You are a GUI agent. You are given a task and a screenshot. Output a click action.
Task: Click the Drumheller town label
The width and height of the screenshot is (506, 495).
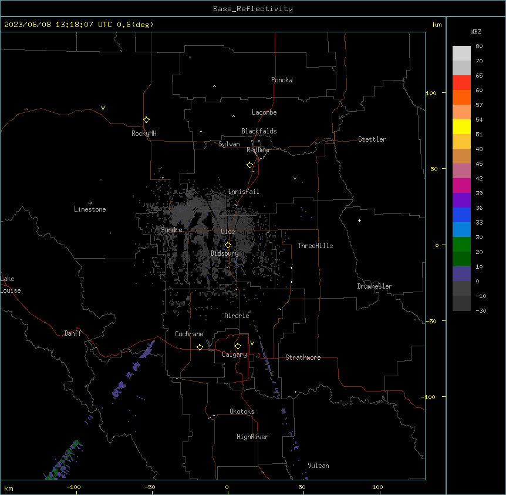[375, 286]
